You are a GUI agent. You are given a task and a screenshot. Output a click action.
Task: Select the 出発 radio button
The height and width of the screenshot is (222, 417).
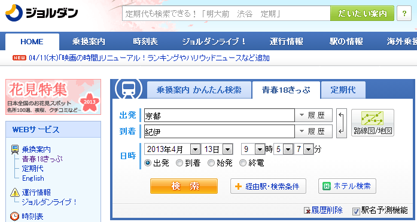pos(148,163)
